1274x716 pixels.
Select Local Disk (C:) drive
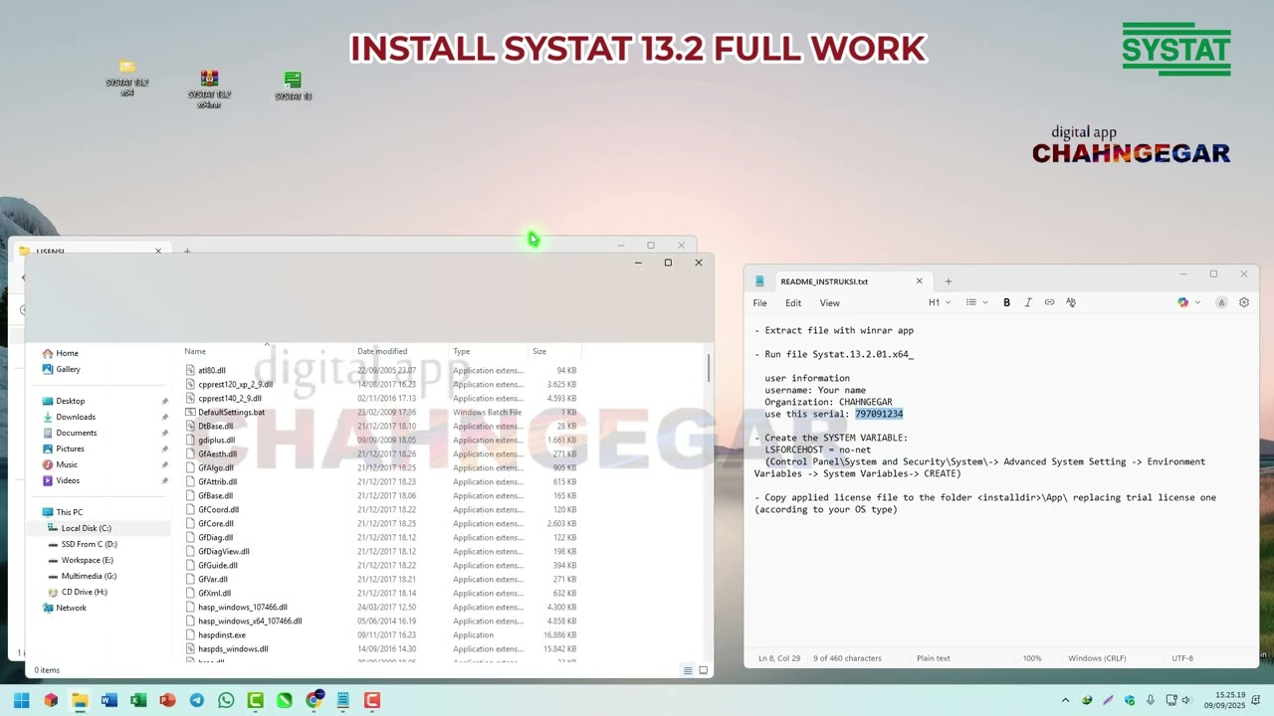coord(86,528)
